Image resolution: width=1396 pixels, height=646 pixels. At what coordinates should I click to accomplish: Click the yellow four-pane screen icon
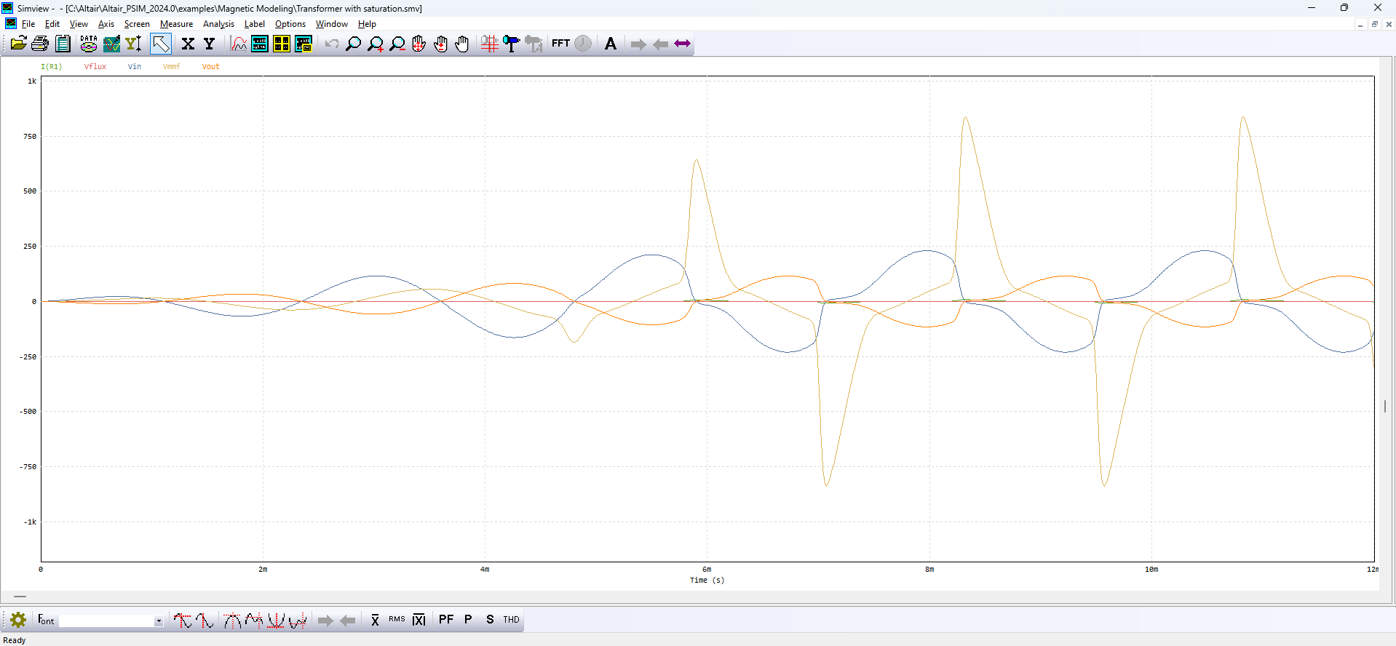[x=282, y=44]
